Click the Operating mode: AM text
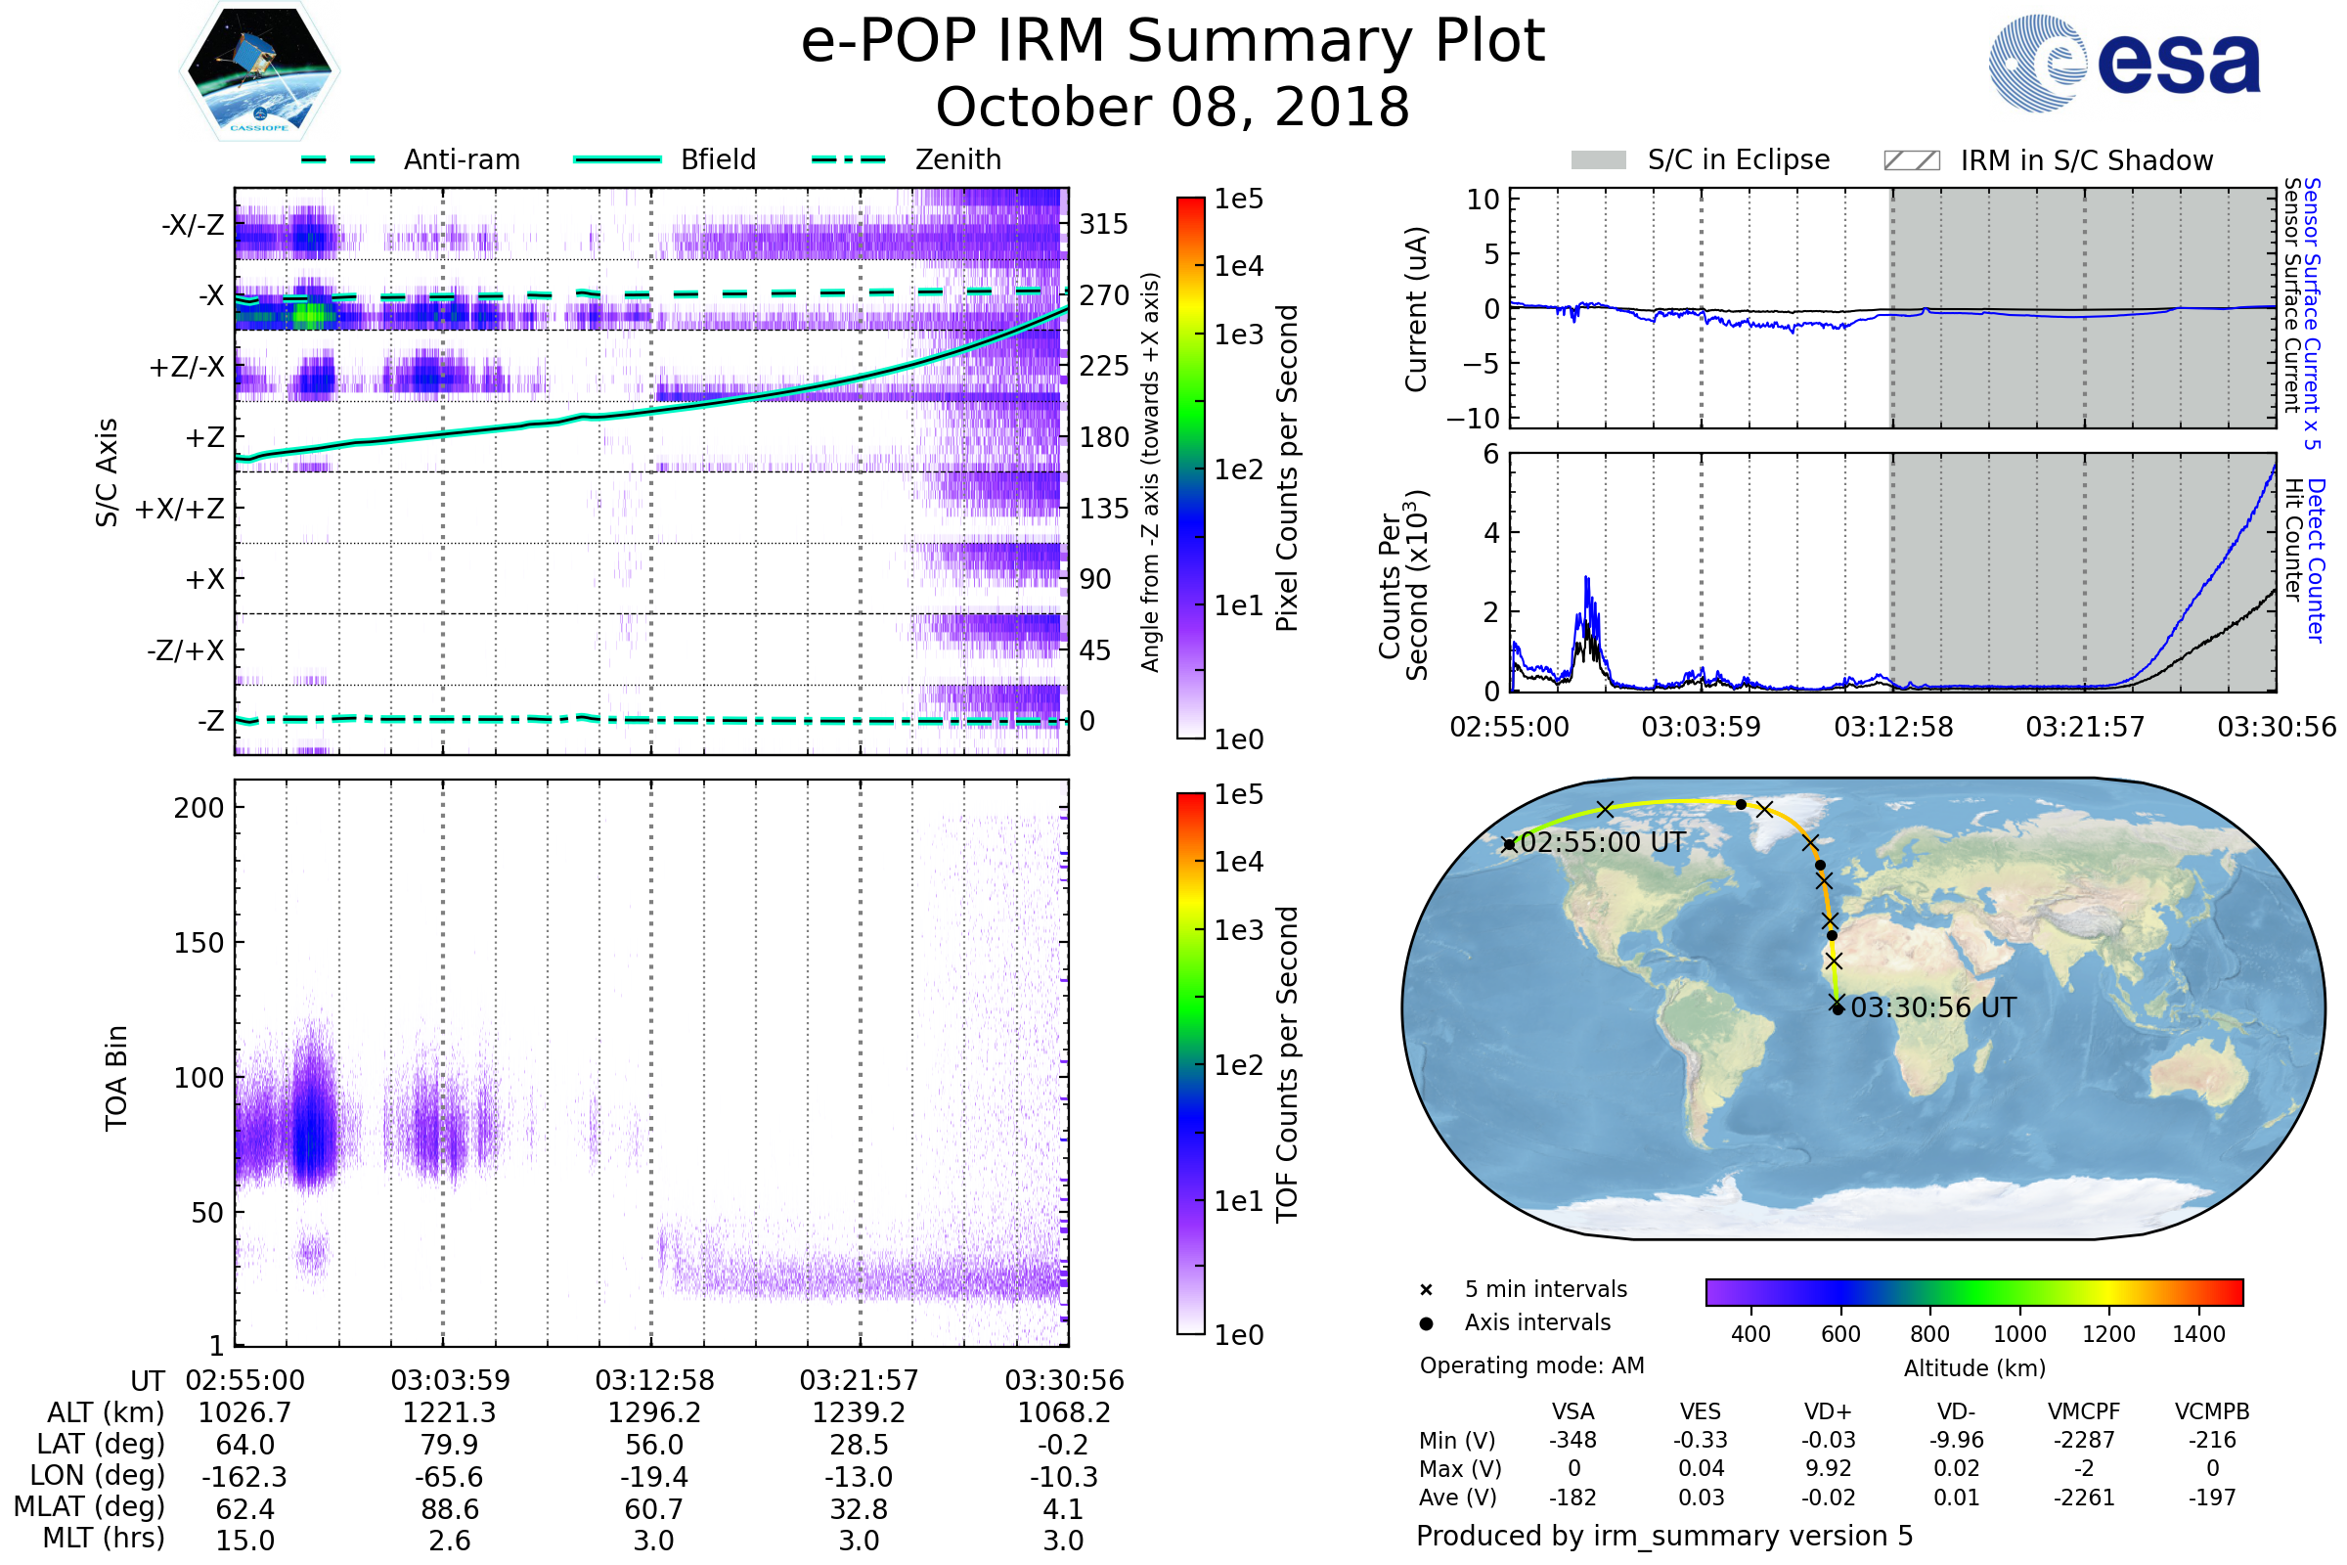Viewport: 2347px width, 1565px height. [1531, 1365]
